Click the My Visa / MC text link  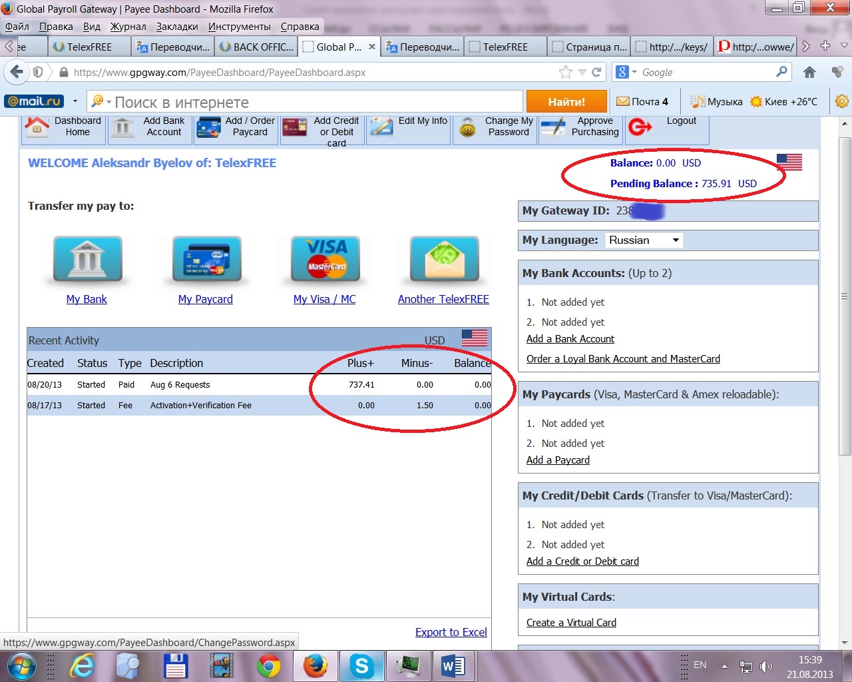(325, 299)
